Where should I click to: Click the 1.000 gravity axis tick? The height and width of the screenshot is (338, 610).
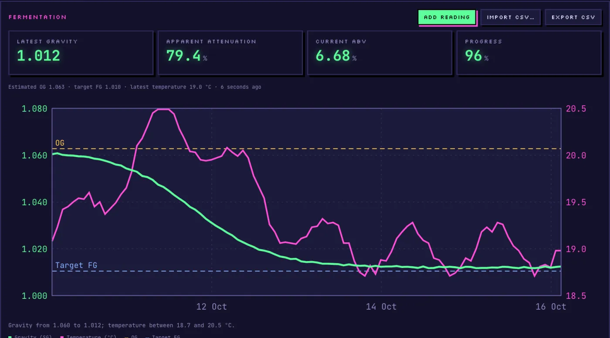pyautogui.click(x=34, y=295)
